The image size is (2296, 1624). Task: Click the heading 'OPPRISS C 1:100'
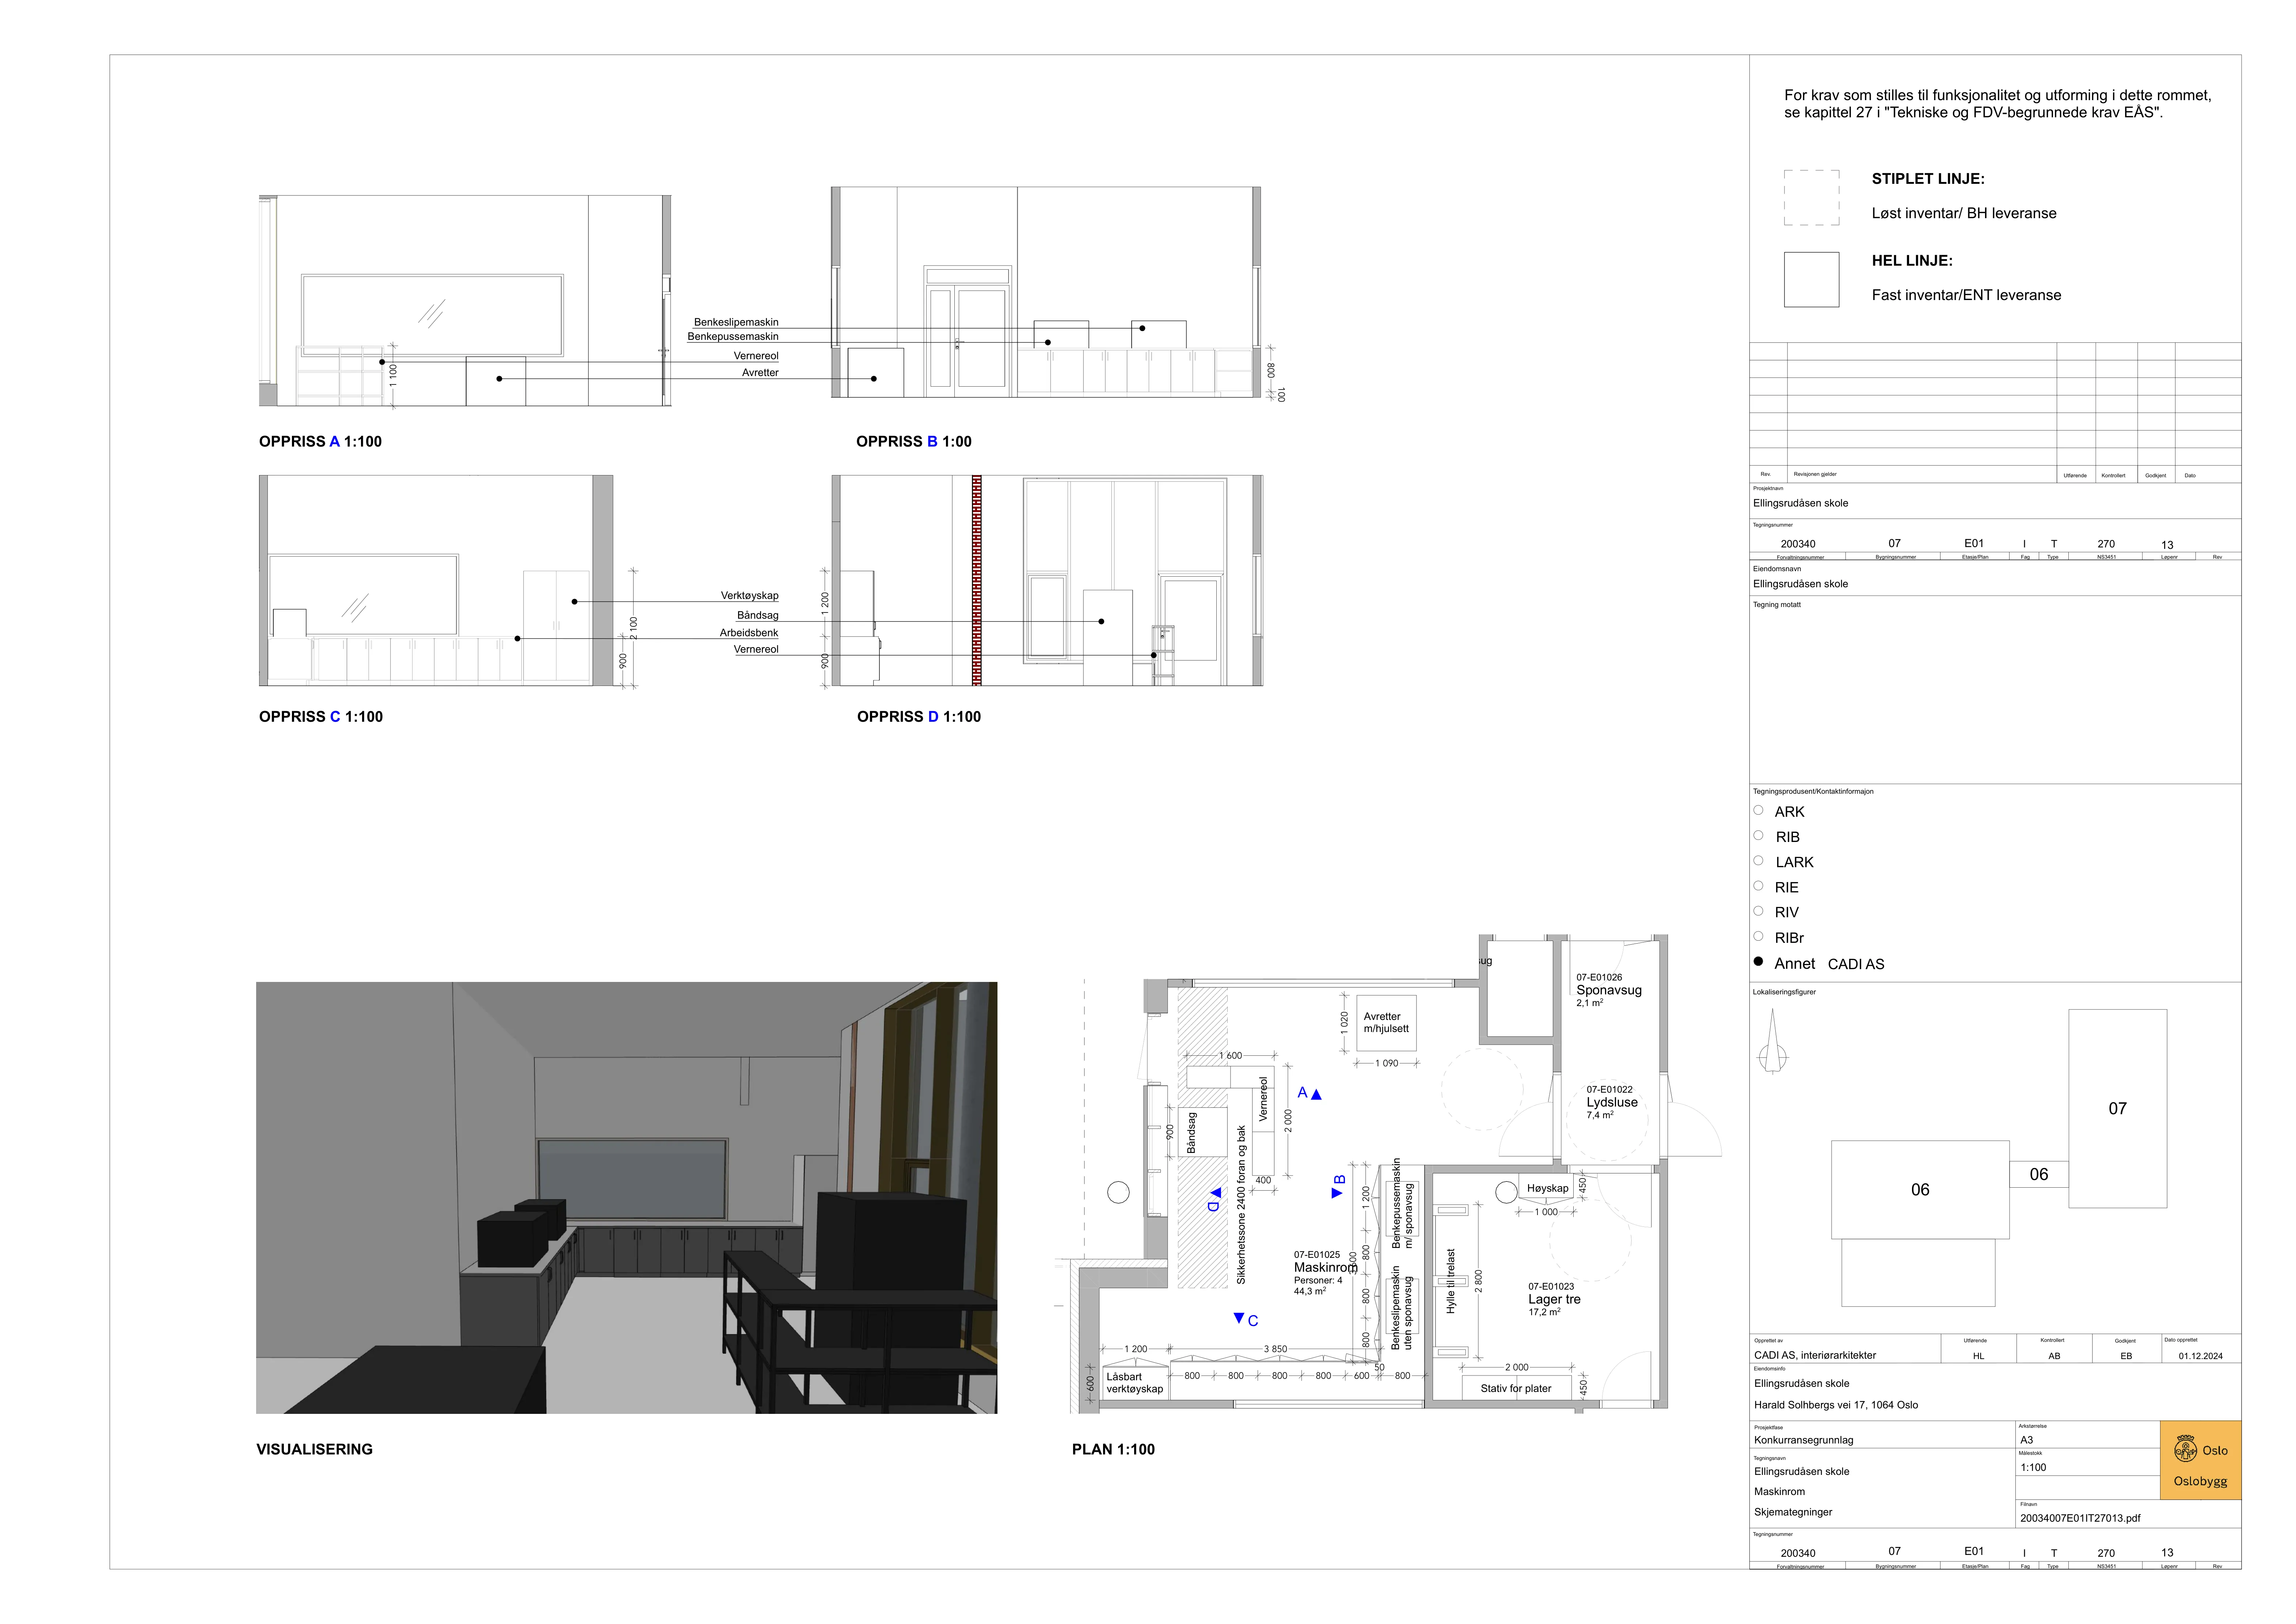(321, 717)
